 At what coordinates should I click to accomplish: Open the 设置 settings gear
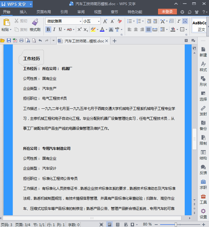(203, 214)
